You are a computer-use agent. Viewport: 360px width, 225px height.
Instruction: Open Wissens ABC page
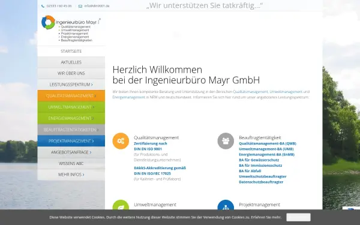[x=71, y=163]
